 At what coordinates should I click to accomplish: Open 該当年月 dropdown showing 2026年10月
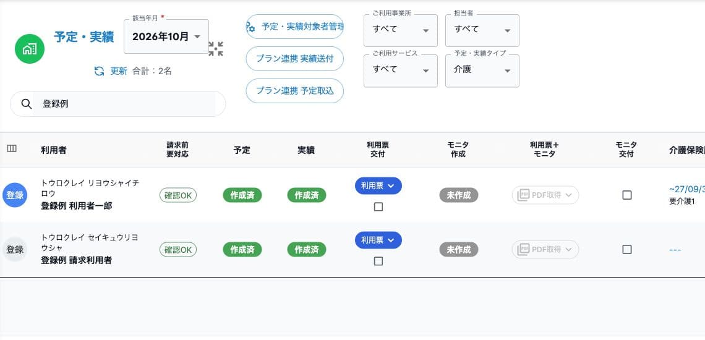tap(166, 36)
